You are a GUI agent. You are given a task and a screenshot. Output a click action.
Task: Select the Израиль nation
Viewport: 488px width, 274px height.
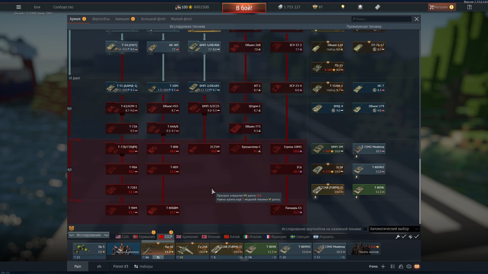323,237
